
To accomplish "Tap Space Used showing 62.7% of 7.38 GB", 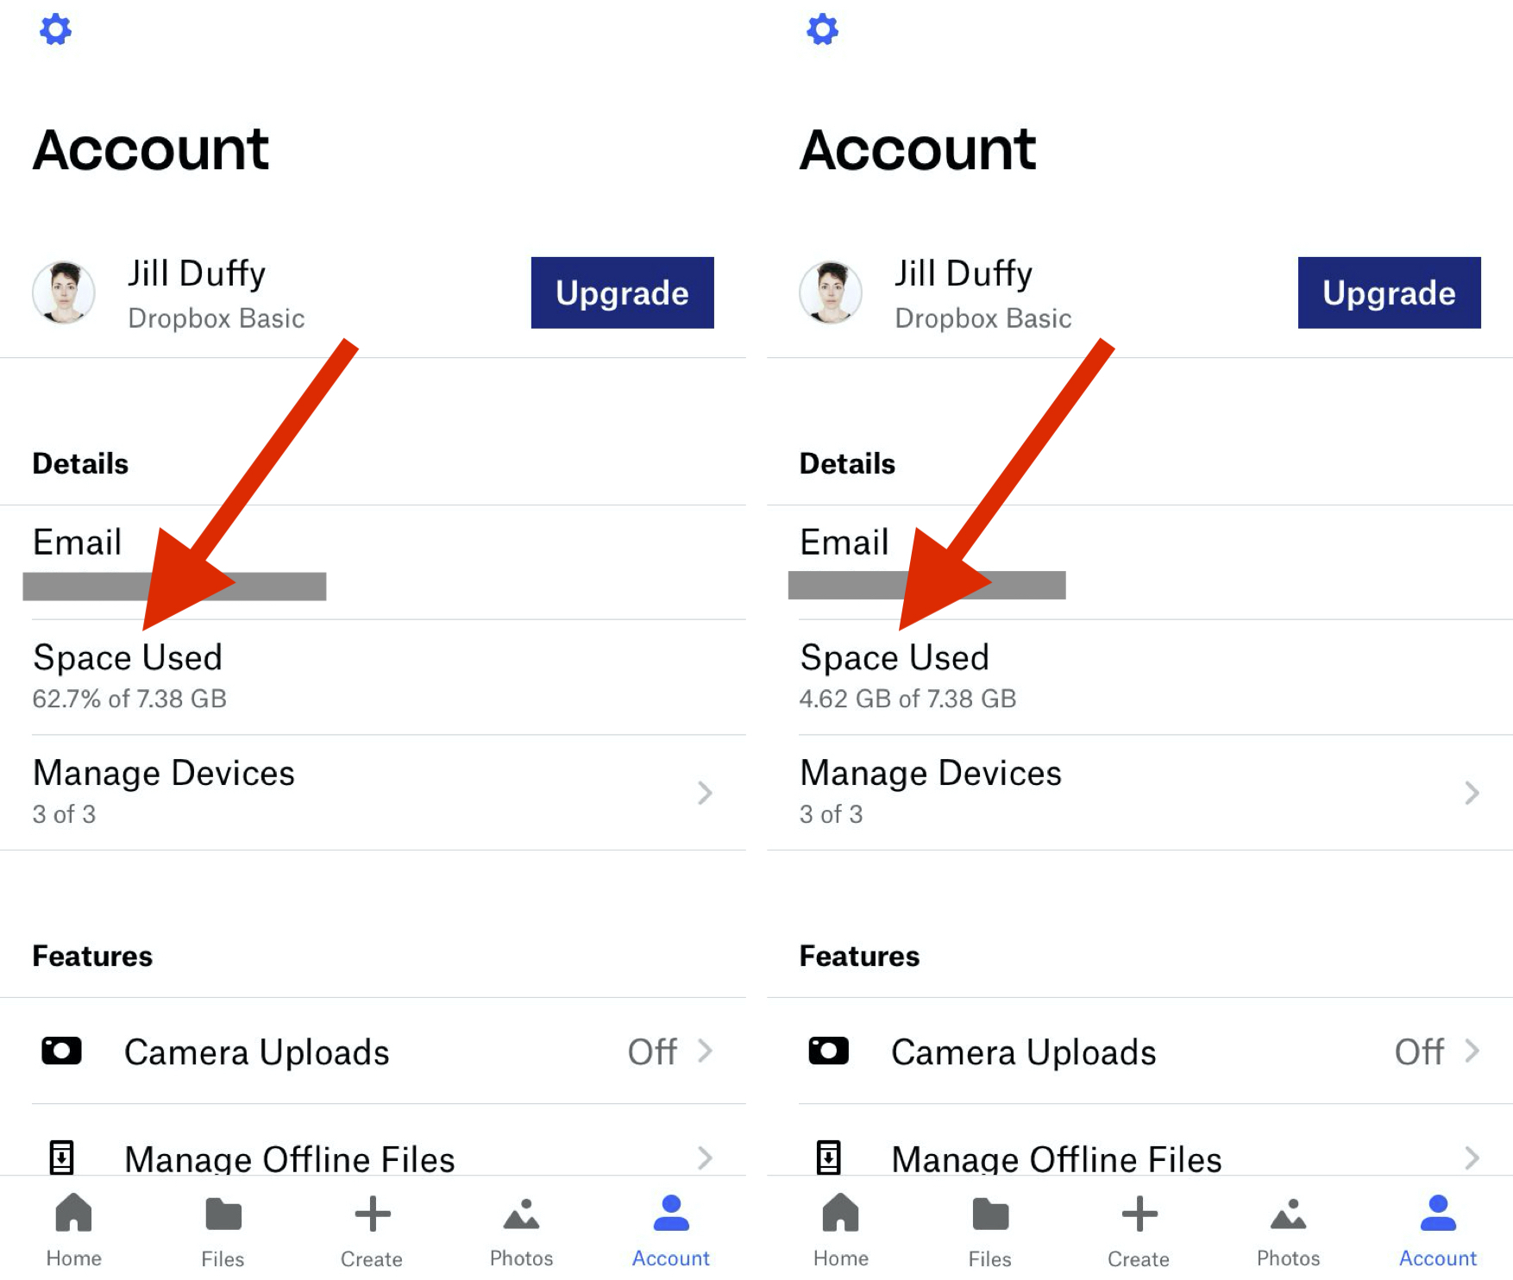I will tap(373, 677).
